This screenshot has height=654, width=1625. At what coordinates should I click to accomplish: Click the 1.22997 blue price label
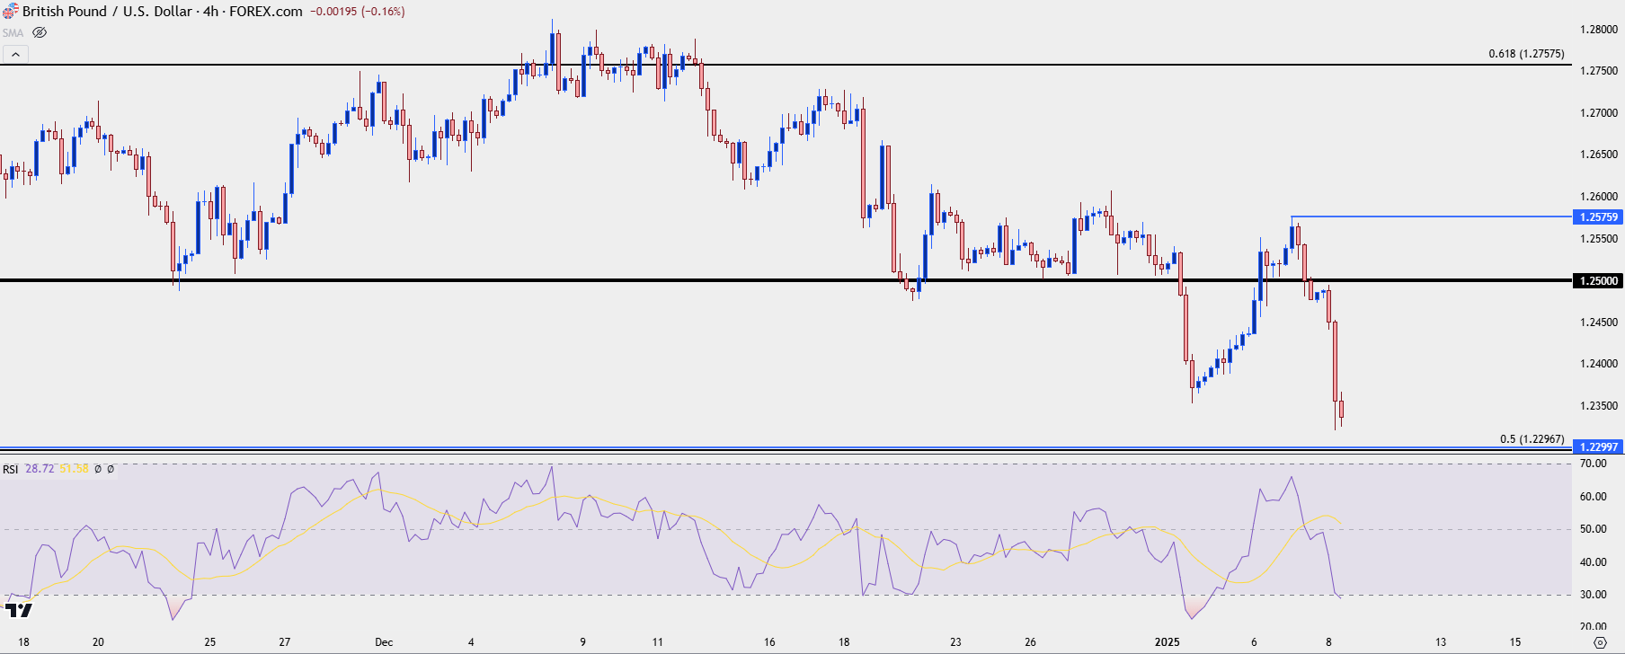(x=1598, y=446)
